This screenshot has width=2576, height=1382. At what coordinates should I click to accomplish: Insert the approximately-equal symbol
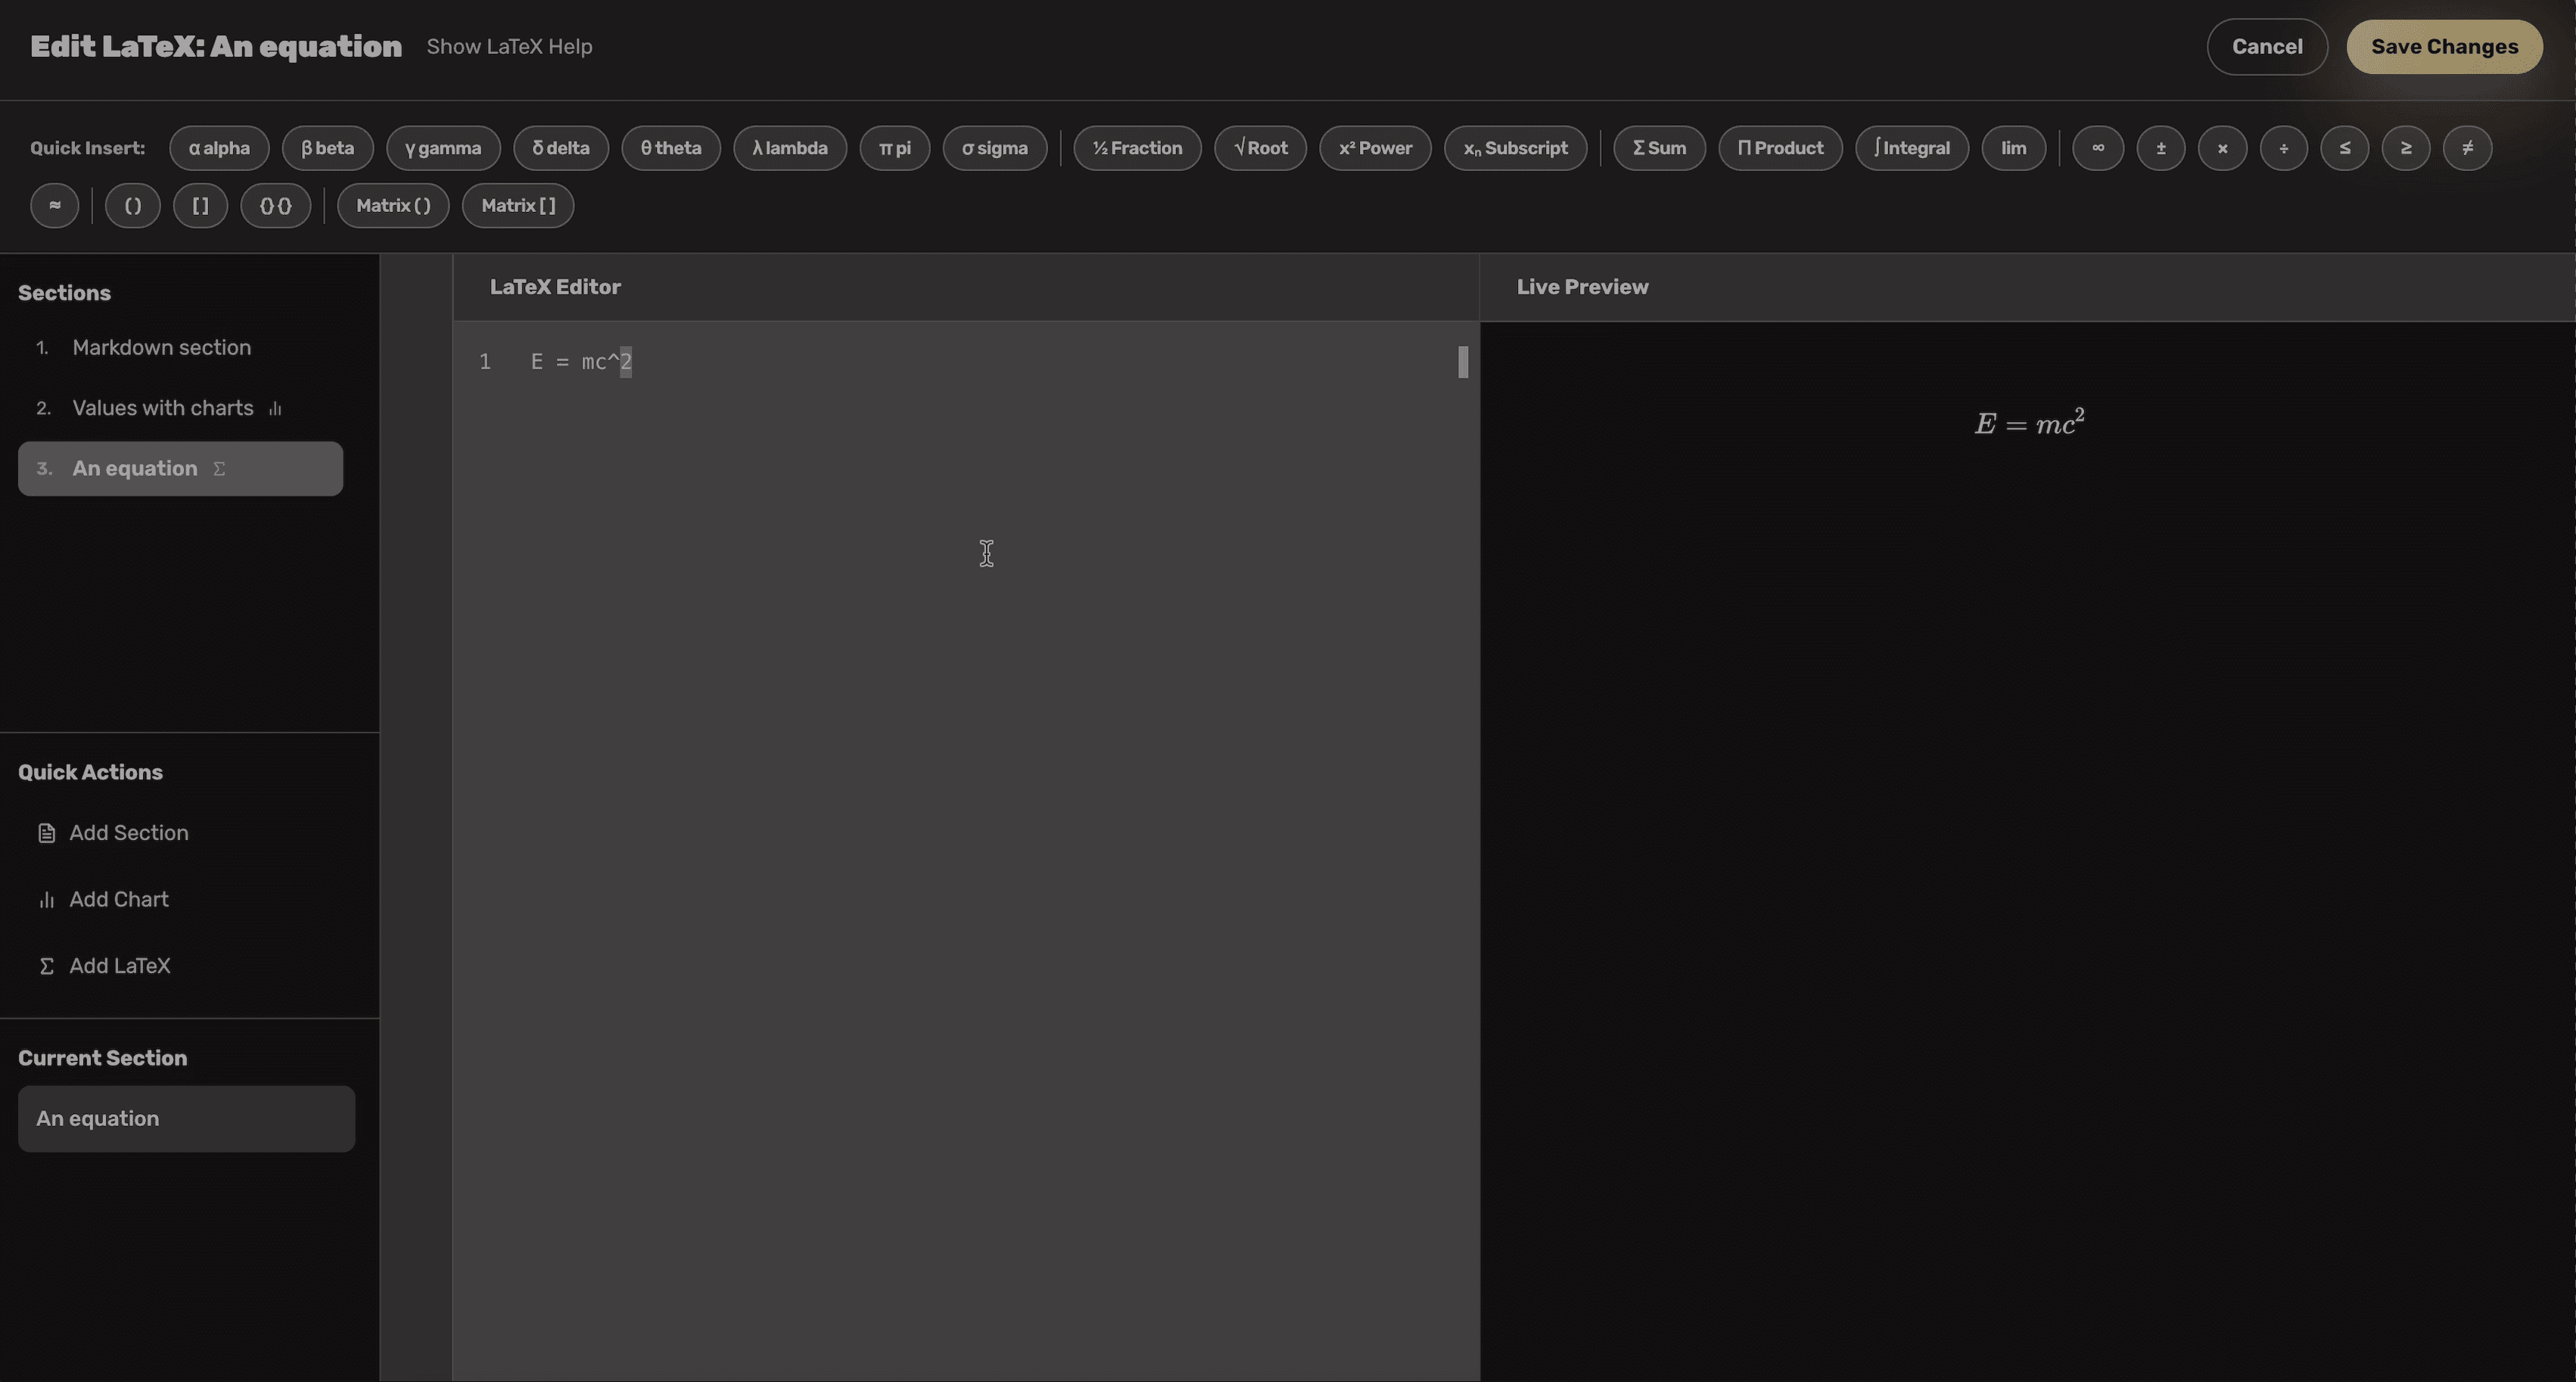tap(54, 205)
